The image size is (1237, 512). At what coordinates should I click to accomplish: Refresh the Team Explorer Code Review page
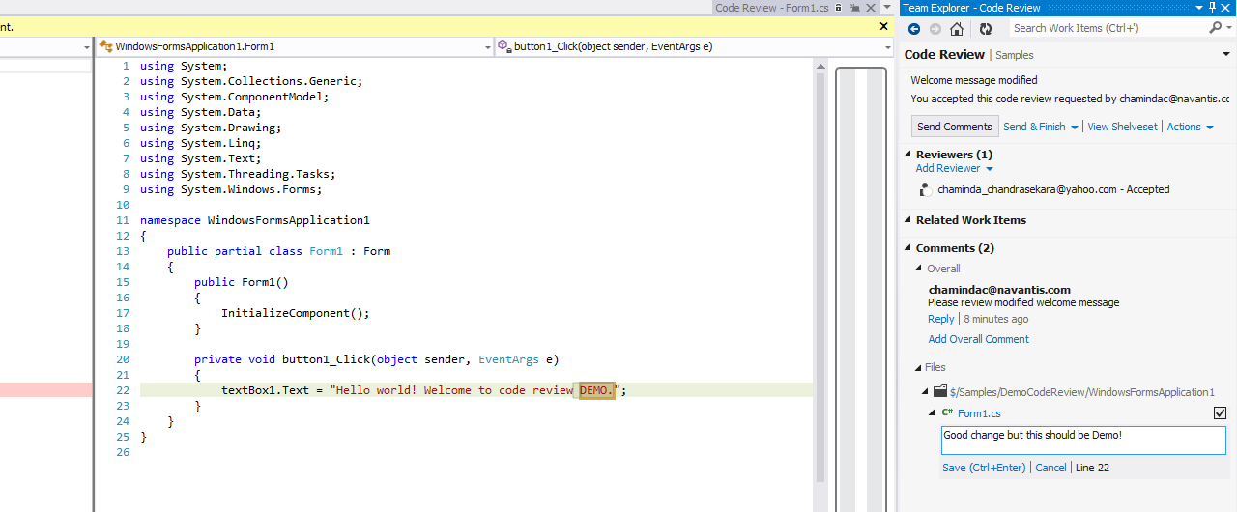point(986,29)
